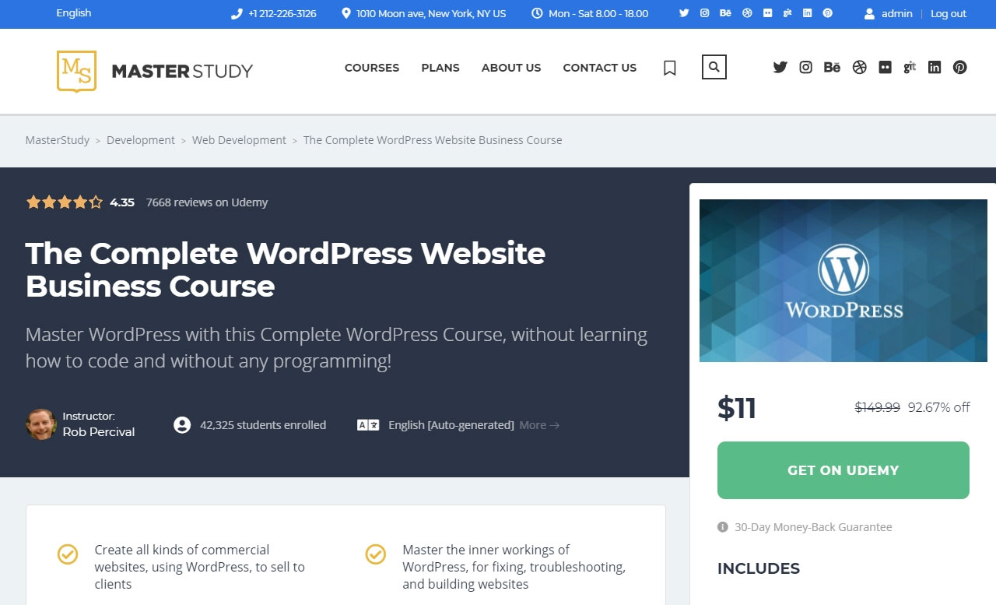Click the INCLUDES heading
This screenshot has width=996, height=605.
click(759, 568)
